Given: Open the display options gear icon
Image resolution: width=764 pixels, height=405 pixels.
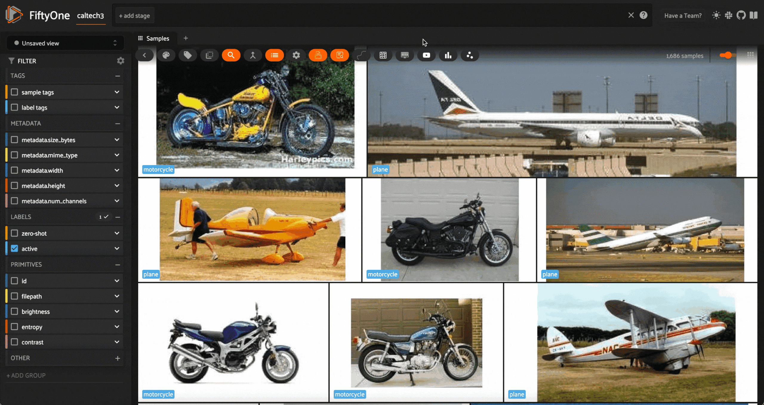Looking at the screenshot, I should 296,55.
